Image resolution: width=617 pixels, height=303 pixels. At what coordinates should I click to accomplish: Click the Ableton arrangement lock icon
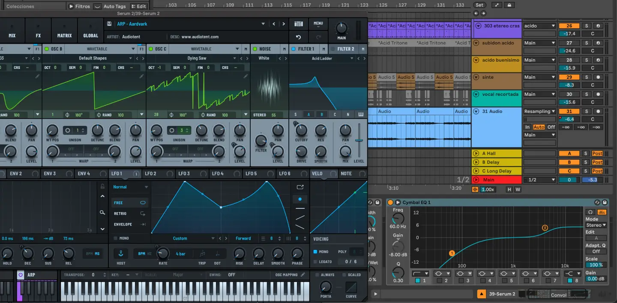click(x=509, y=5)
